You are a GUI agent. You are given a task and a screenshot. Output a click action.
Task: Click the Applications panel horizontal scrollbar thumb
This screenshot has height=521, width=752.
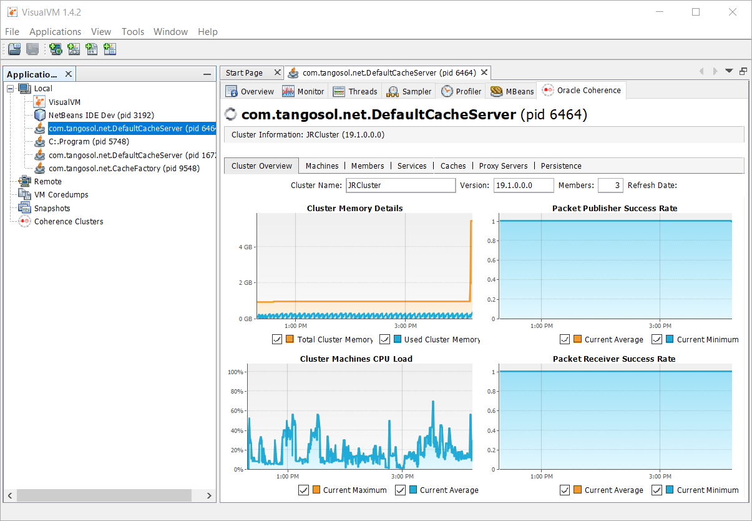click(104, 495)
